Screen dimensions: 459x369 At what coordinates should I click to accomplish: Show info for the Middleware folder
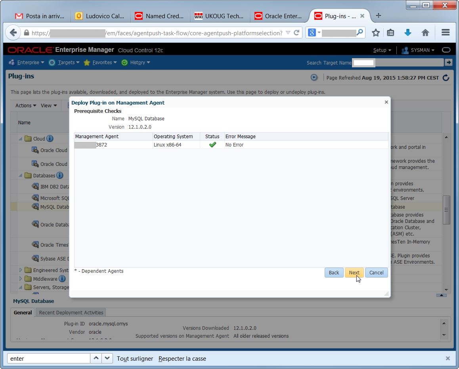tap(62, 279)
